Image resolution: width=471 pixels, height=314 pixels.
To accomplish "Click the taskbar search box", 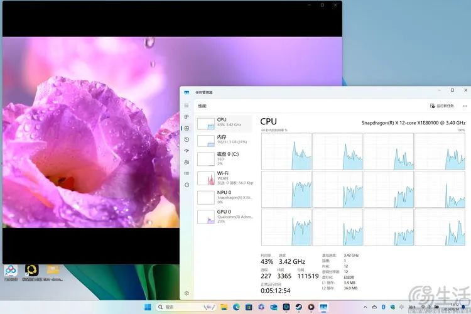I will [x=185, y=307].
